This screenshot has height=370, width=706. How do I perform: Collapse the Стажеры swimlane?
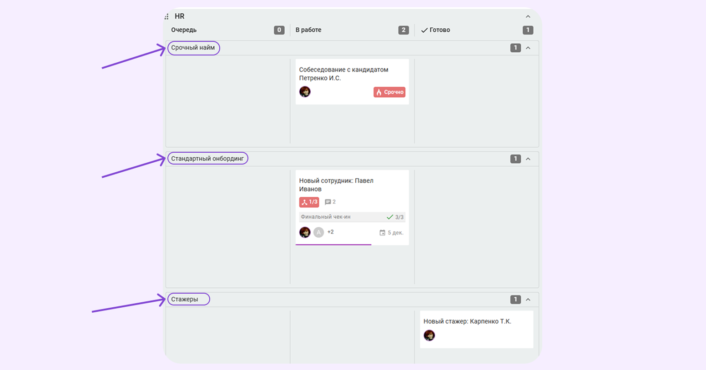[528, 300]
